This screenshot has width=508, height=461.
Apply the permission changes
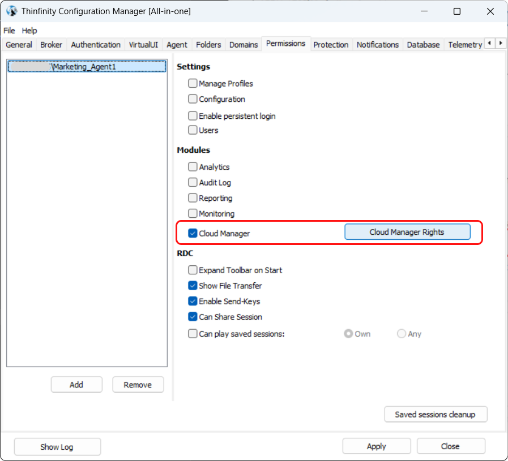[377, 446]
